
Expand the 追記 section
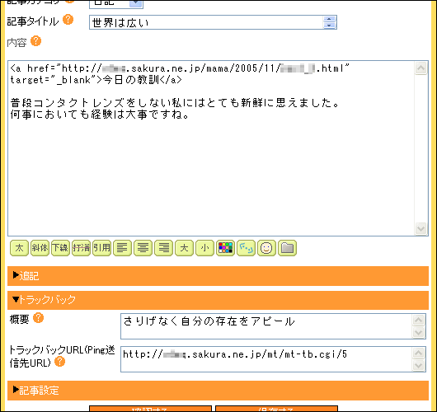[218, 276]
